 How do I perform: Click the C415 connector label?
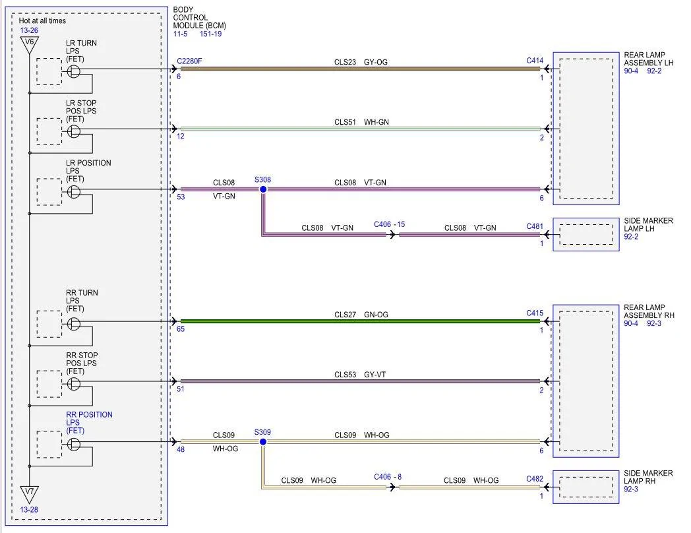click(x=535, y=313)
